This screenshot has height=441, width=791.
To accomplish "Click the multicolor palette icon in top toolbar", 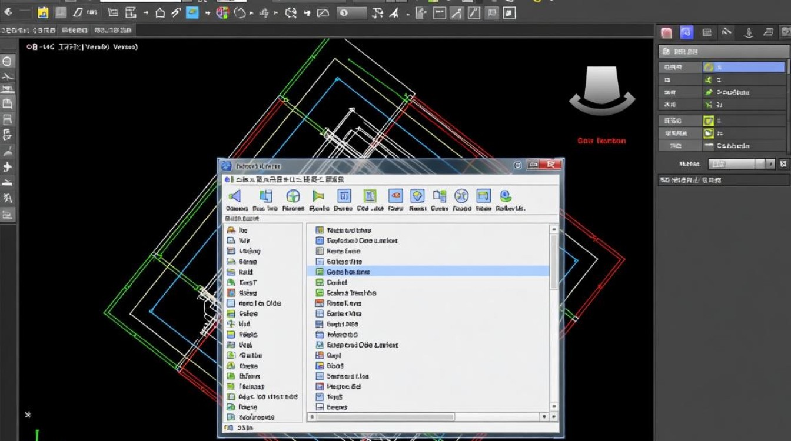I will click(x=222, y=12).
